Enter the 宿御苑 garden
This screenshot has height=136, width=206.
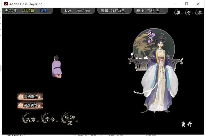pyautogui.click(x=69, y=119)
